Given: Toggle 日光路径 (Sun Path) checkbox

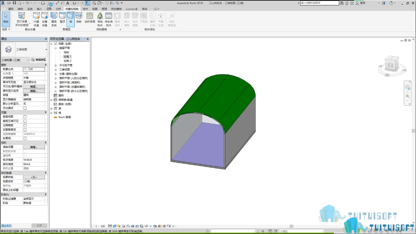Looking at the screenshot, I should click(25, 108).
